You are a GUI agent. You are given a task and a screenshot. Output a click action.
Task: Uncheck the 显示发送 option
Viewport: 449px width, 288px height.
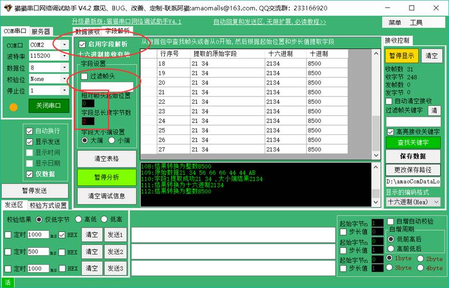point(30,142)
